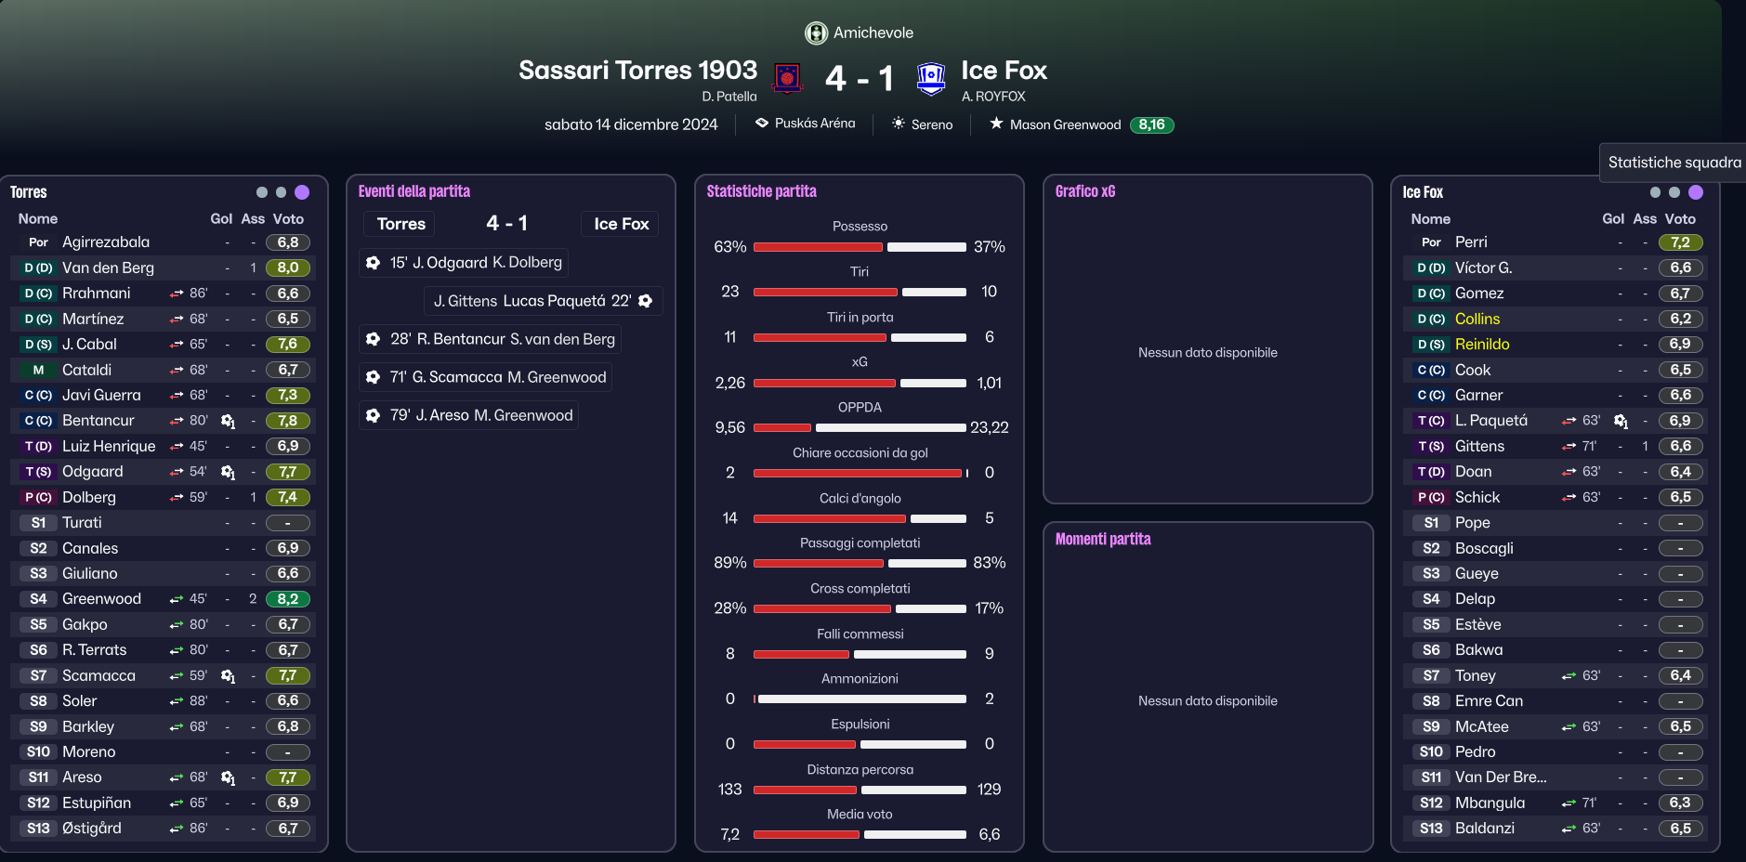Viewport: 1746px width, 862px height.
Task: Click the substitution arrows icon next to Greenwood
Action: click(177, 599)
